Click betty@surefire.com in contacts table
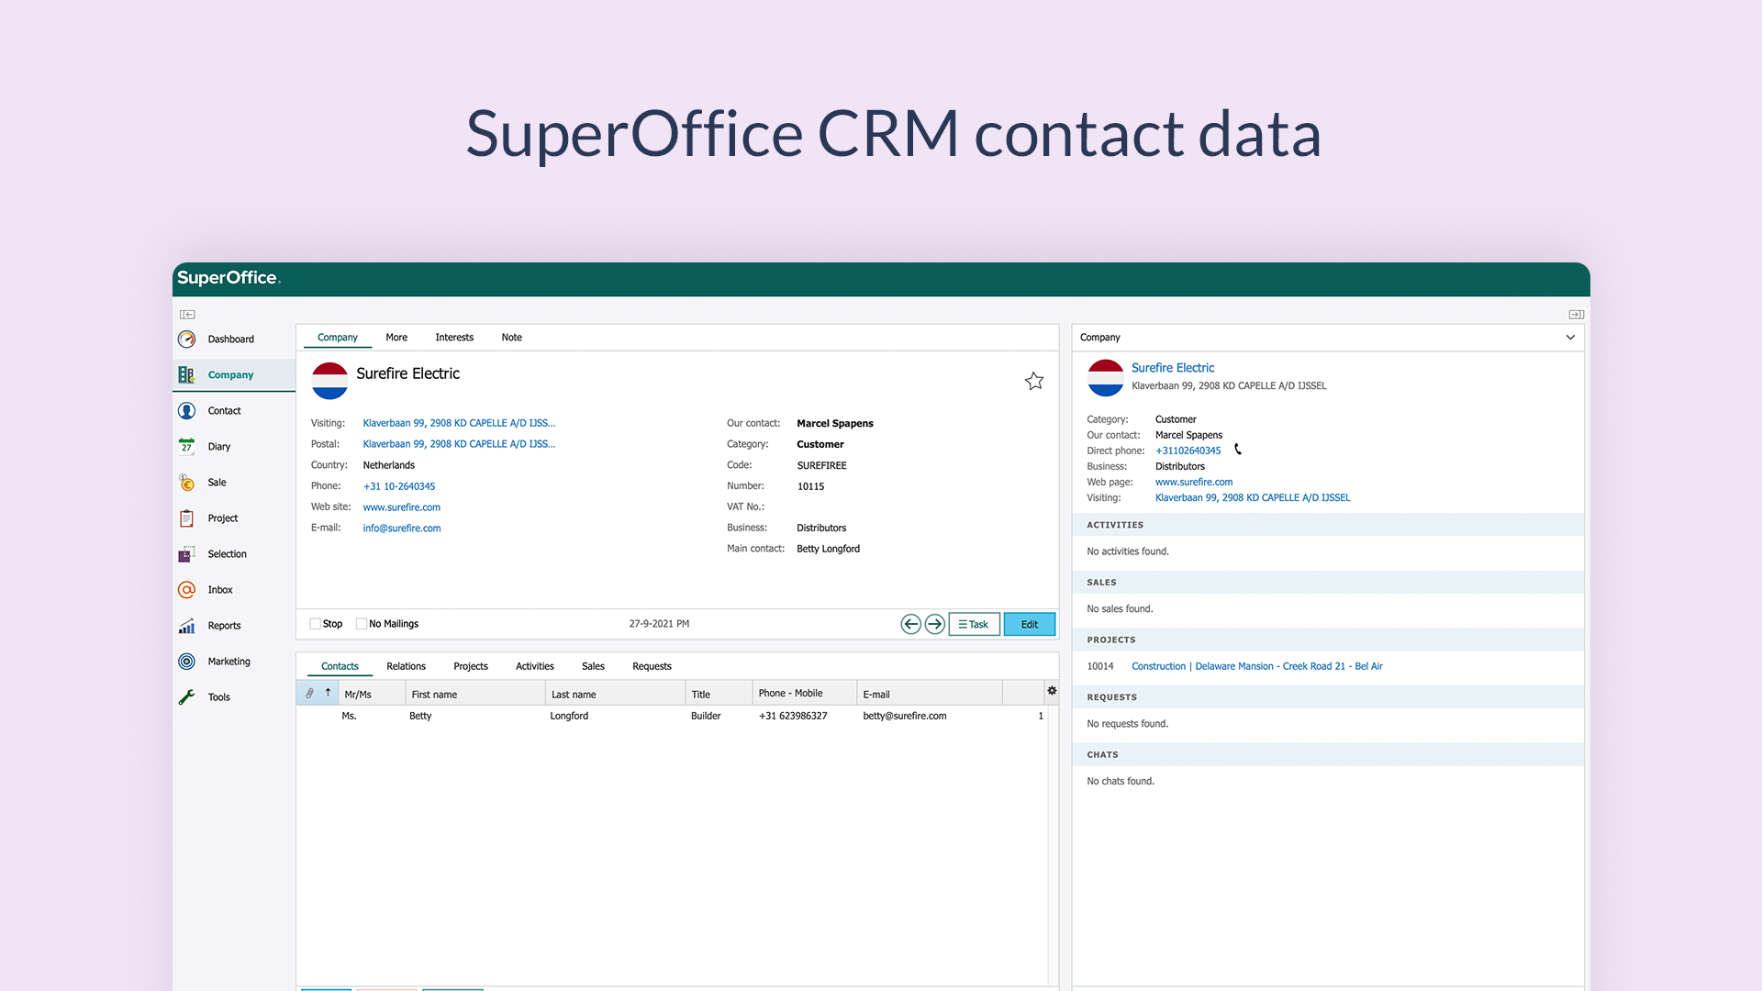Screen dimensions: 1762x991 (x=905, y=717)
